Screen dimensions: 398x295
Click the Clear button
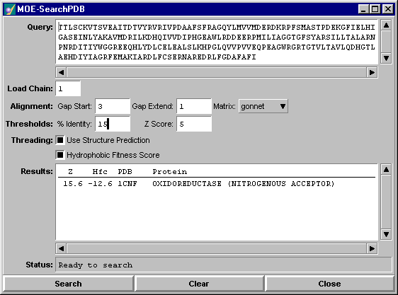point(199,284)
